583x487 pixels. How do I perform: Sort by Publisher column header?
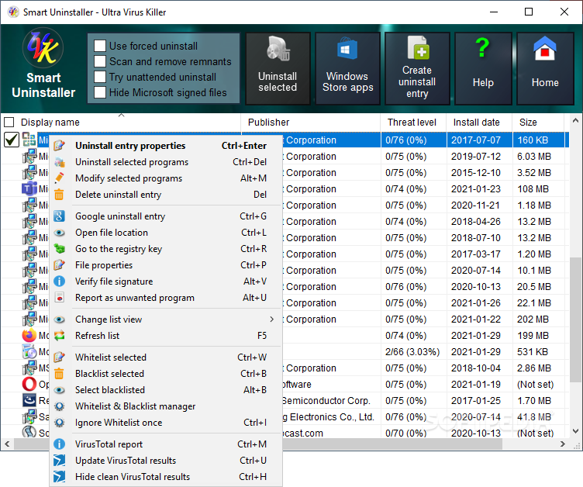311,122
